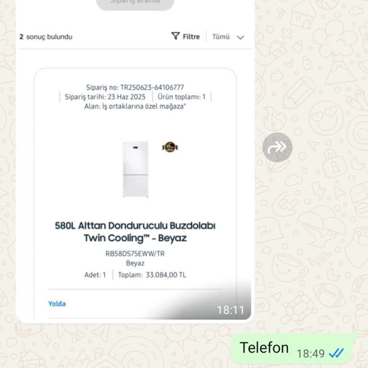Tap the Sipariş arama button

coord(136,3)
